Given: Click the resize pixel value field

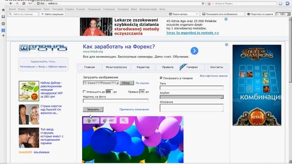Looking at the screenshot, I should 109,92.
